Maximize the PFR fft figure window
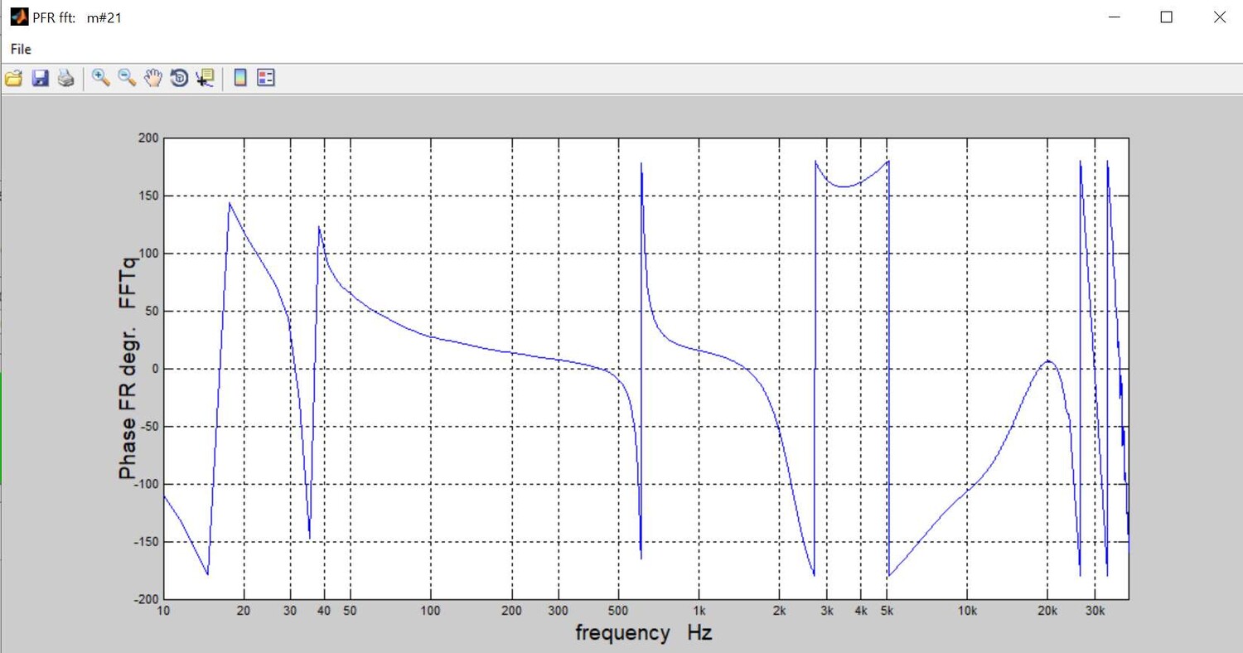Image resolution: width=1243 pixels, height=653 pixels. tap(1166, 17)
